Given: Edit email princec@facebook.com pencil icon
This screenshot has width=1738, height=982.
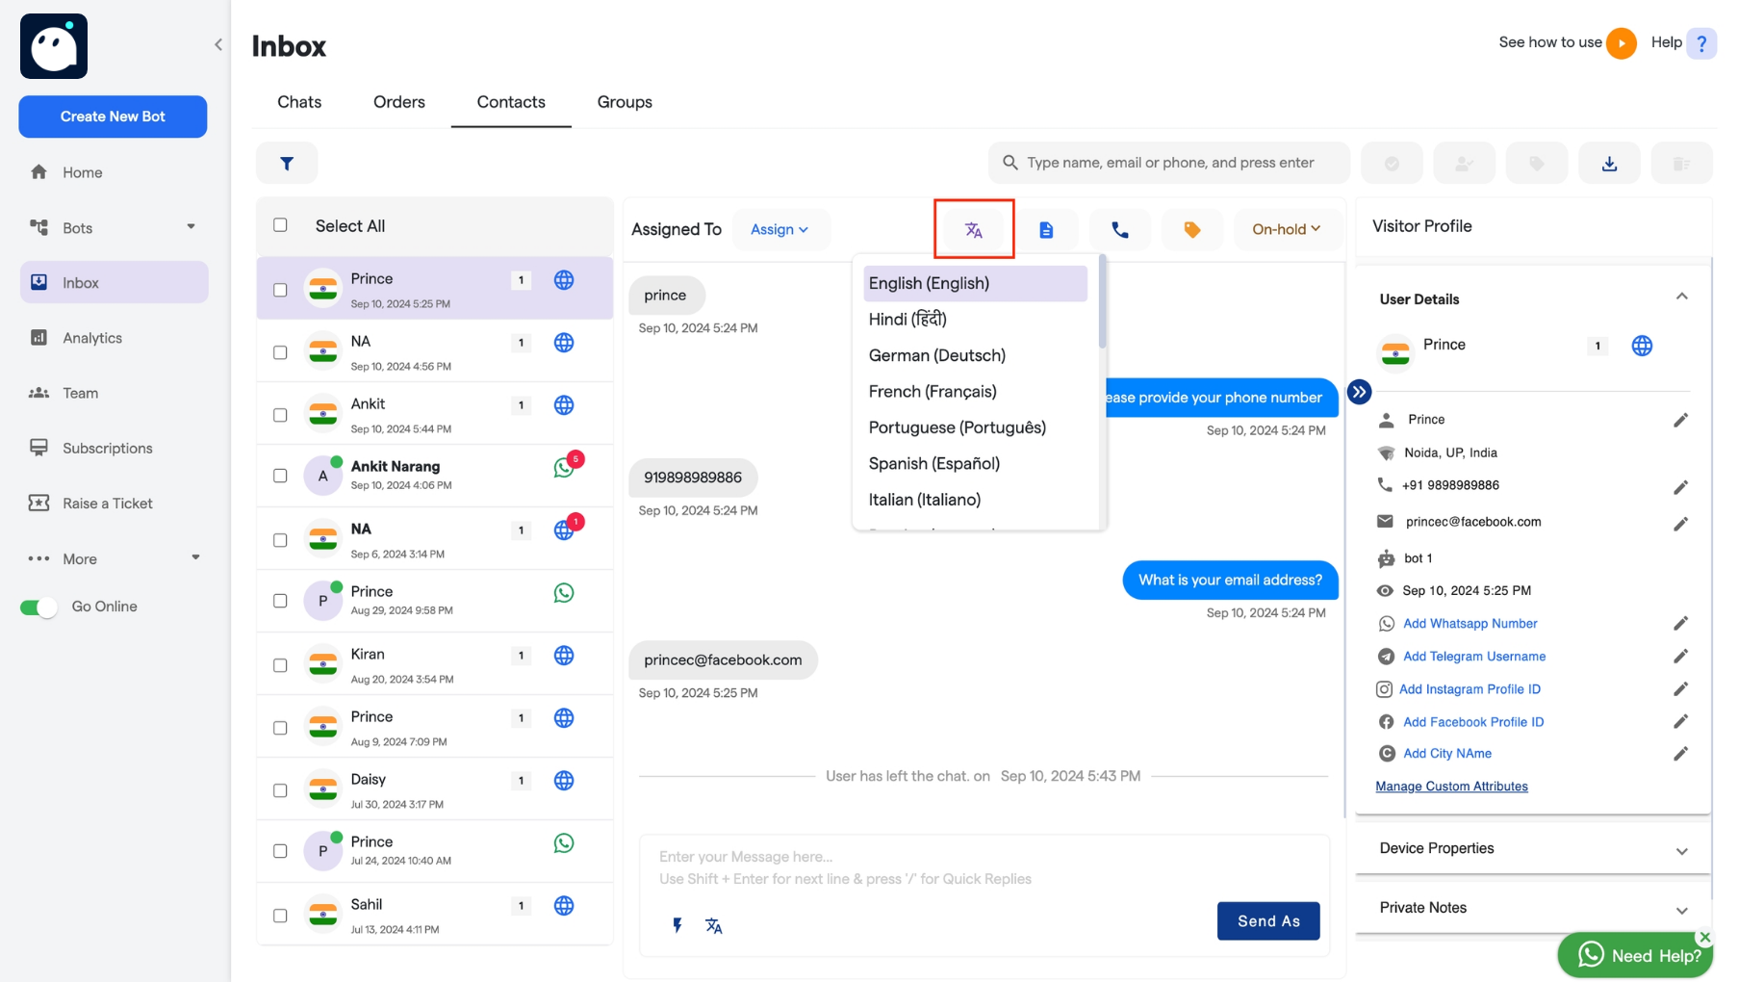Looking at the screenshot, I should (x=1680, y=524).
